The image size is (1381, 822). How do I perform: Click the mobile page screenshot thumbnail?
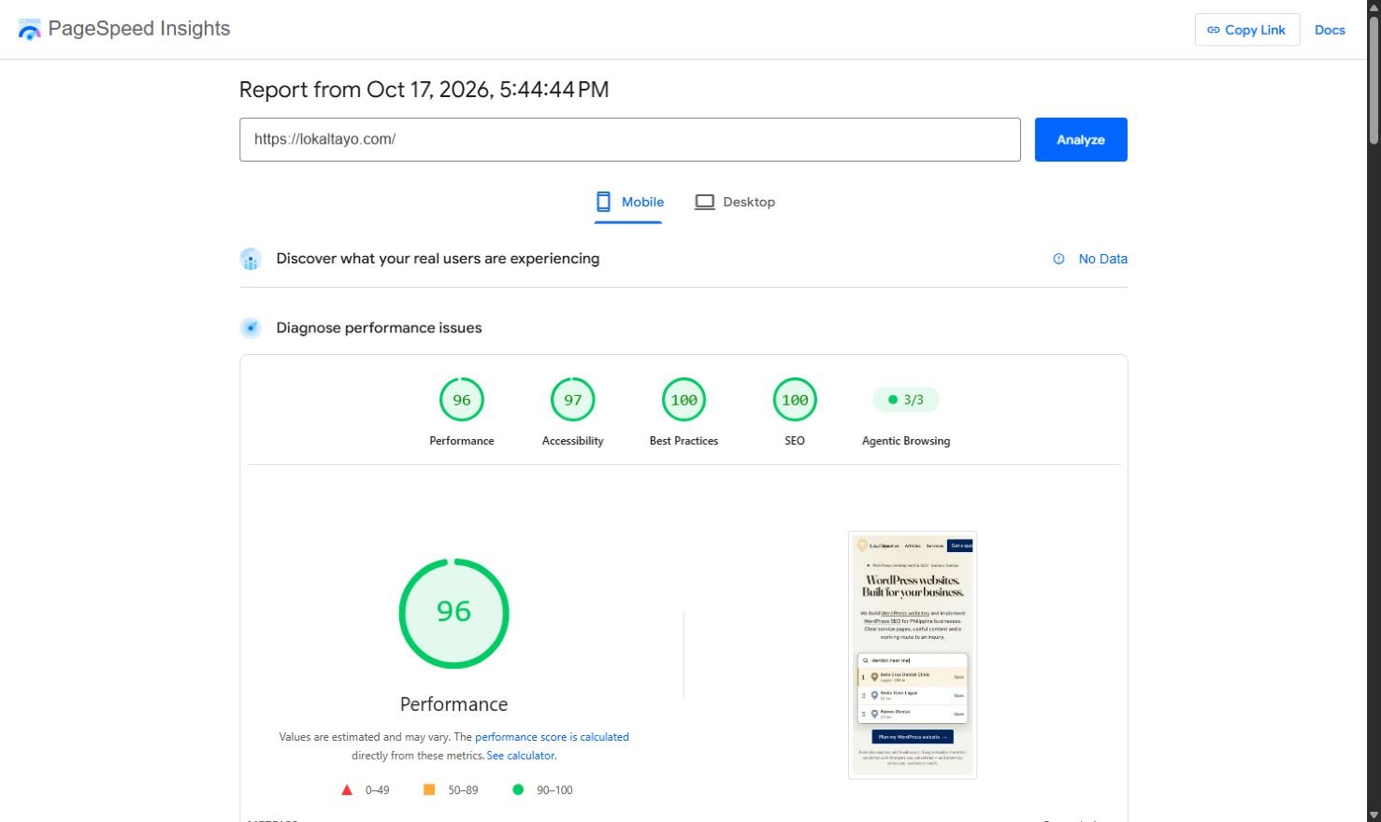[x=913, y=655]
